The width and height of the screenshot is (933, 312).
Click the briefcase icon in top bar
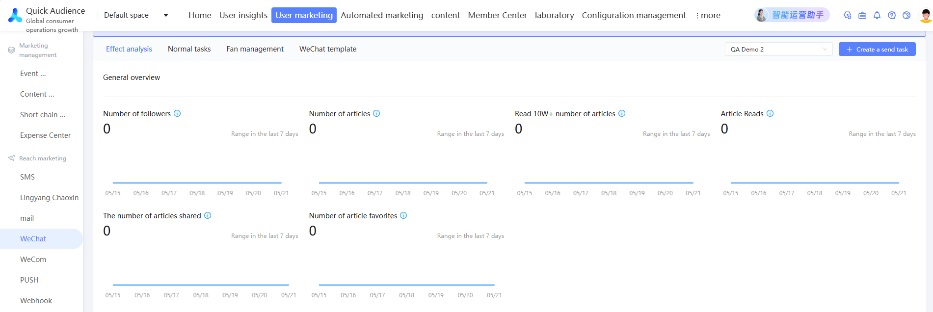click(x=862, y=15)
